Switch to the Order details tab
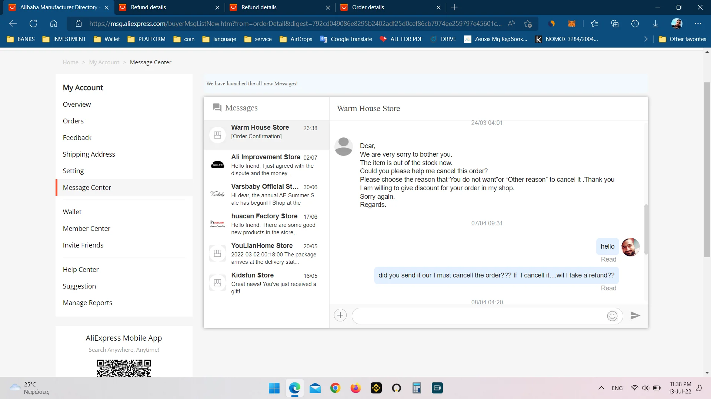Image resolution: width=711 pixels, height=399 pixels. tap(389, 7)
